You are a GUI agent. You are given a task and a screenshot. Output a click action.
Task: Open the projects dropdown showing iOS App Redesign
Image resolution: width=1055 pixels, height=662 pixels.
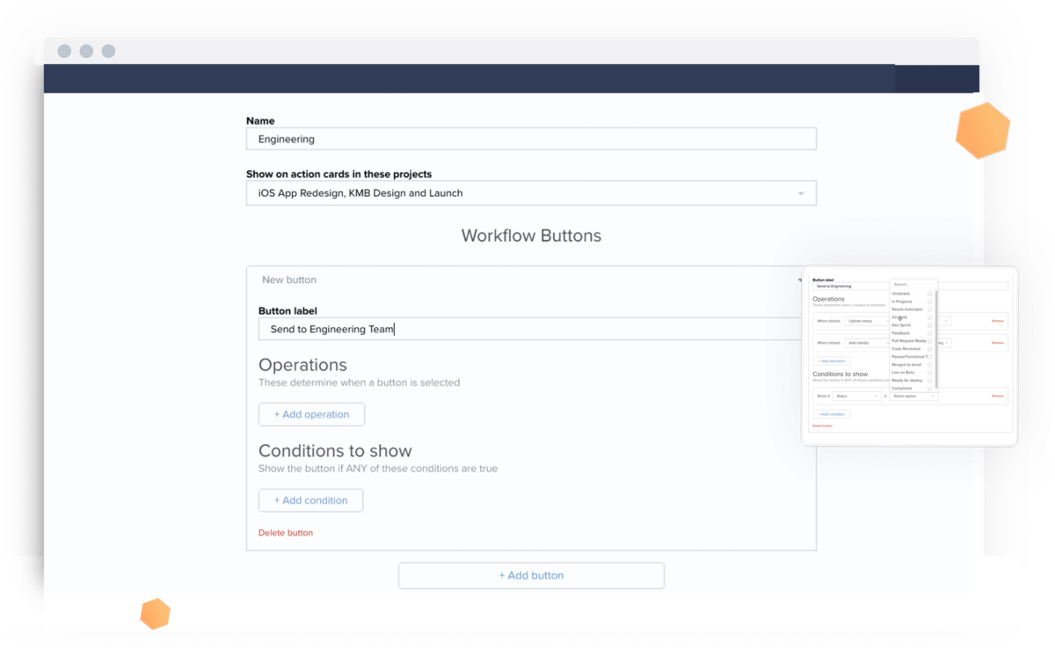531,193
